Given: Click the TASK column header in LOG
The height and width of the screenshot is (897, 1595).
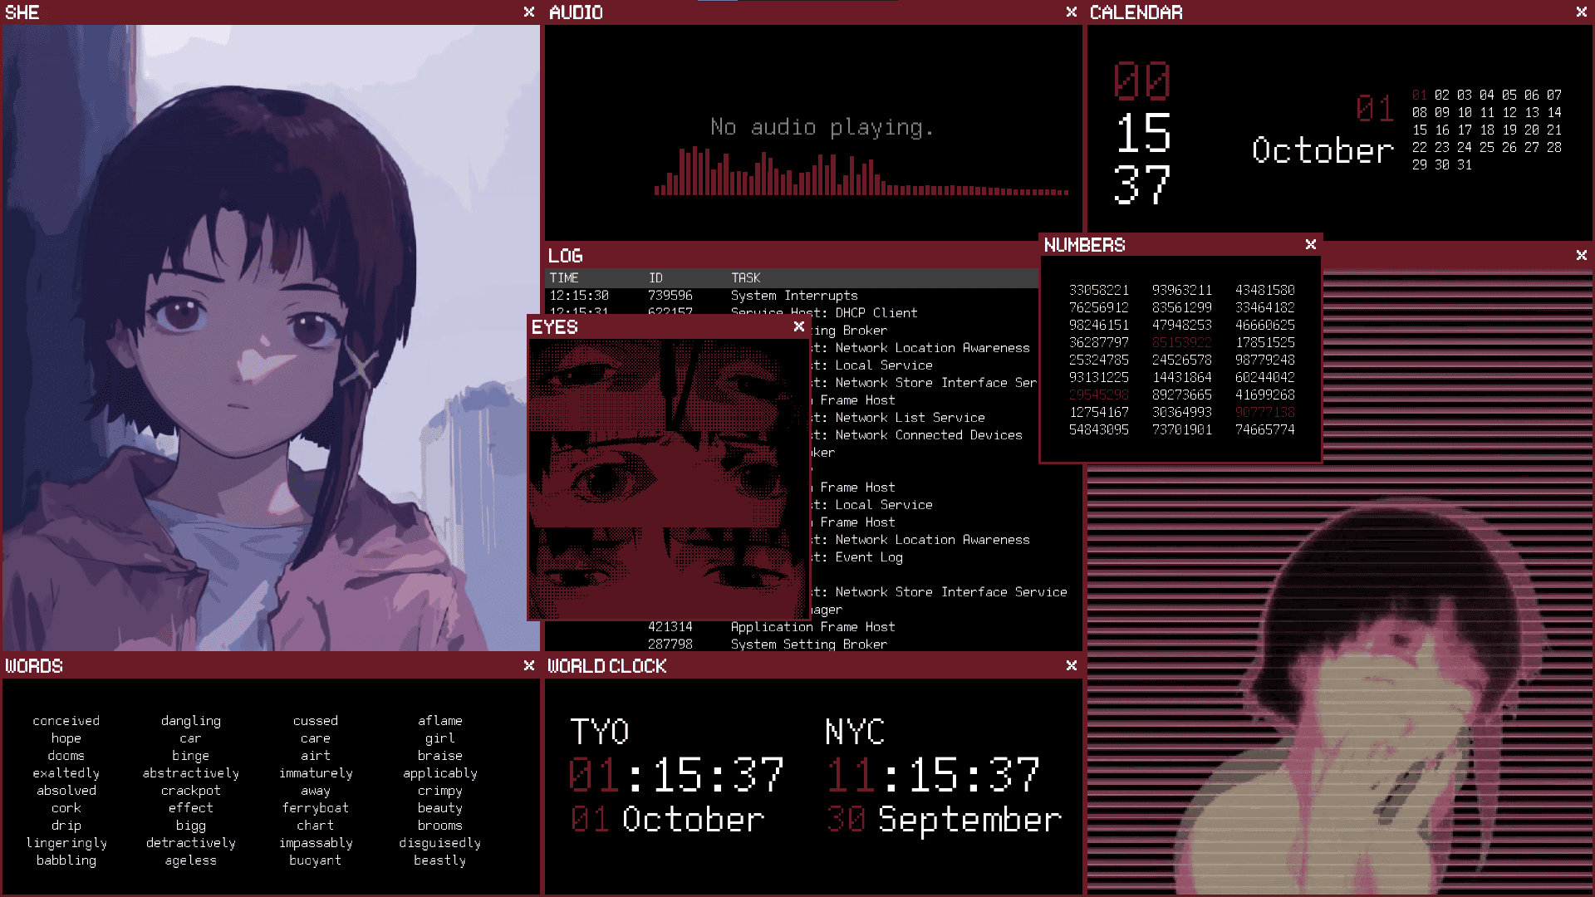Looking at the screenshot, I should tap(746, 278).
